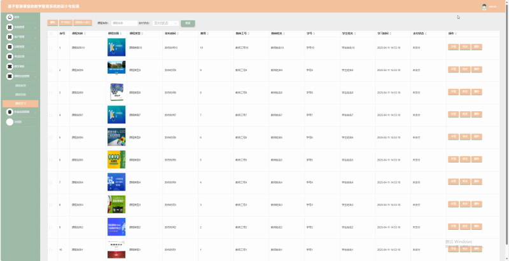Click the green search button
The width and height of the screenshot is (509, 261).
click(188, 23)
